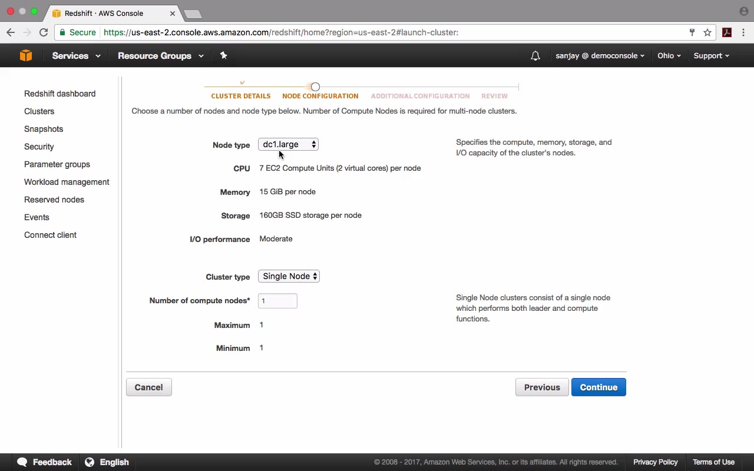754x471 pixels.
Task: Open the notifications bell
Action: pos(535,56)
